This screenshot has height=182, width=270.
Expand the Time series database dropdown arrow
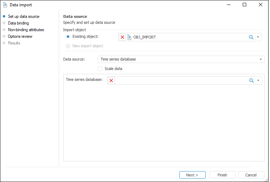pyautogui.click(x=258, y=80)
